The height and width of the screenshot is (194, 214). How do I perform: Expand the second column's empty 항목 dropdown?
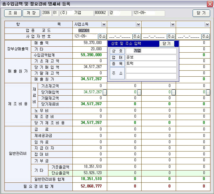pos(138,24)
